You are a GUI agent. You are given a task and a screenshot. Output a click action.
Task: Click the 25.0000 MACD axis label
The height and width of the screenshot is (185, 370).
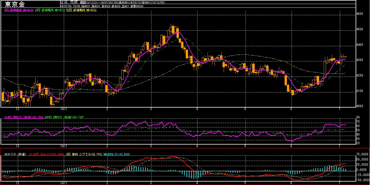(x=362, y=165)
